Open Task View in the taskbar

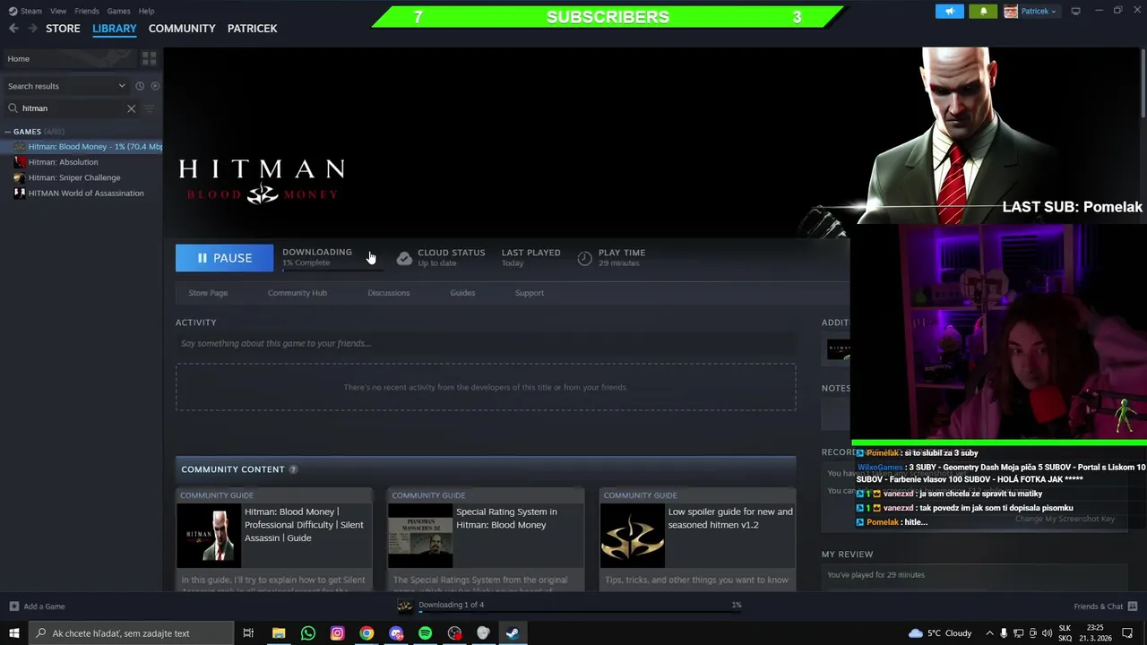click(248, 633)
